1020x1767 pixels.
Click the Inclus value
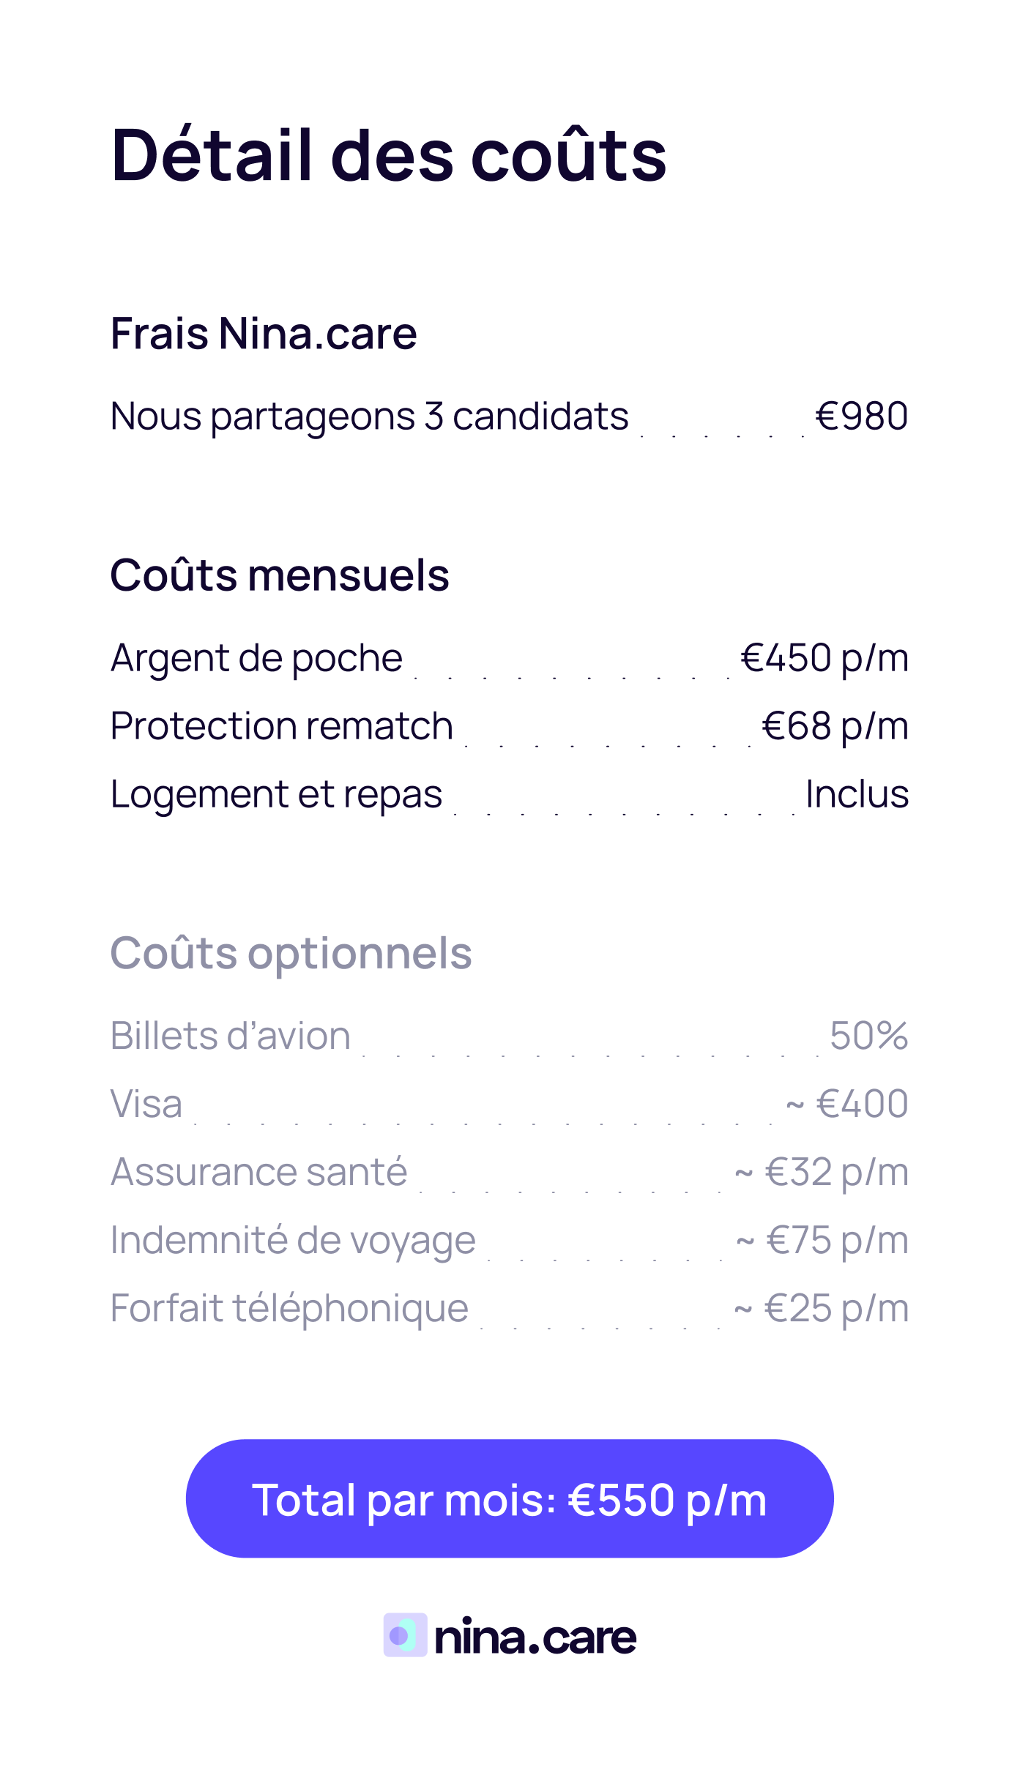(x=857, y=794)
